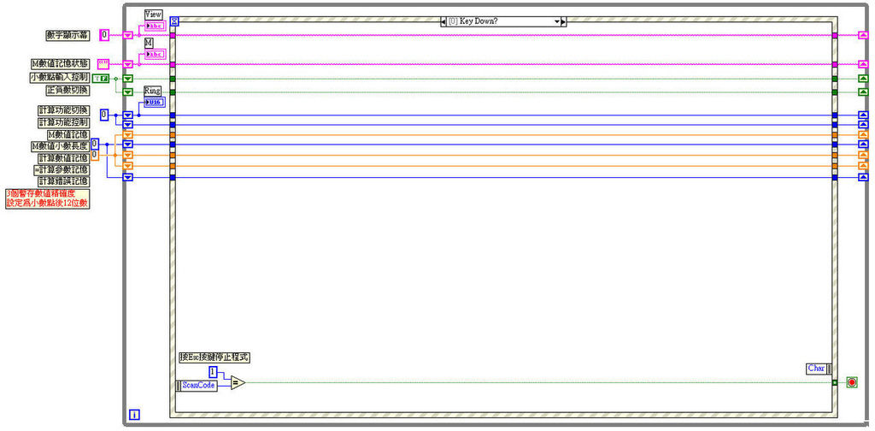Toggle the green Boolean T/F constant

point(101,78)
